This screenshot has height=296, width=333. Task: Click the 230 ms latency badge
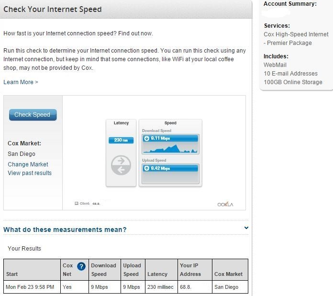pyautogui.click(x=121, y=140)
